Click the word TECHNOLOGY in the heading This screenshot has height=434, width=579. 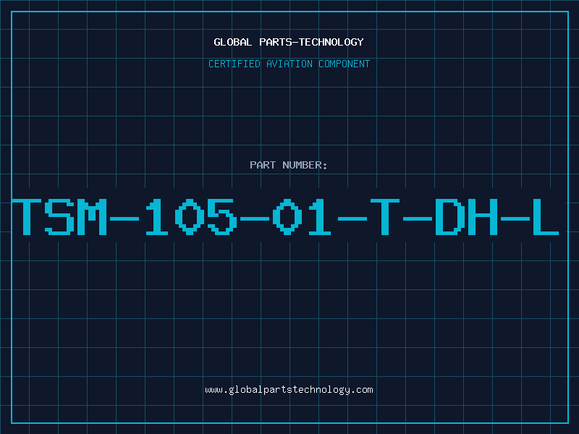(331, 42)
